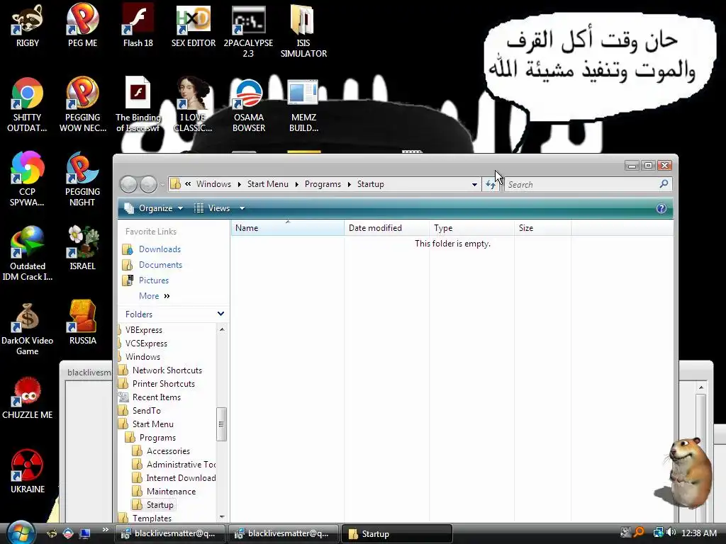
Task: Open the RUSSIA desktop shortcut
Action: point(82,323)
